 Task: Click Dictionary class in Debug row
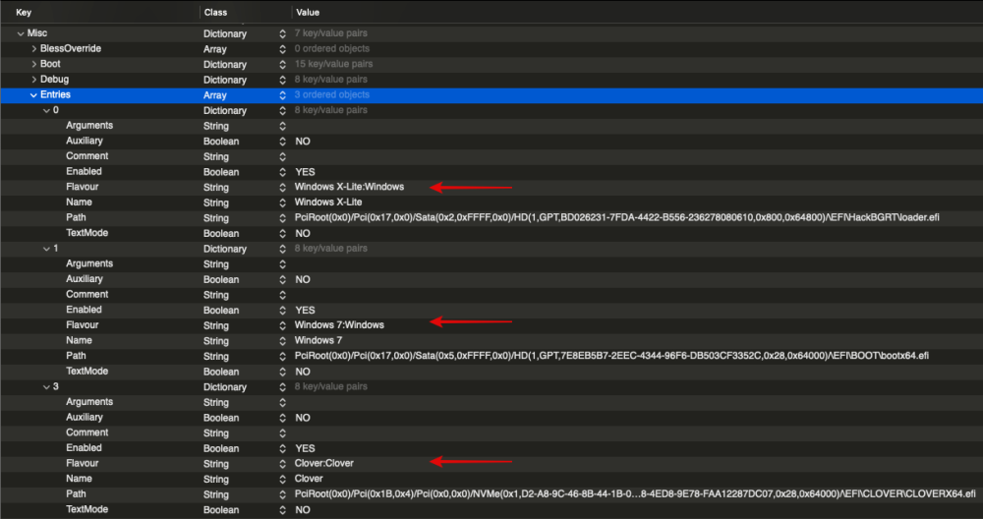(x=225, y=80)
